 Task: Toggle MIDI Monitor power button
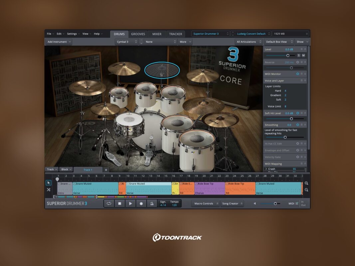pos(297,74)
